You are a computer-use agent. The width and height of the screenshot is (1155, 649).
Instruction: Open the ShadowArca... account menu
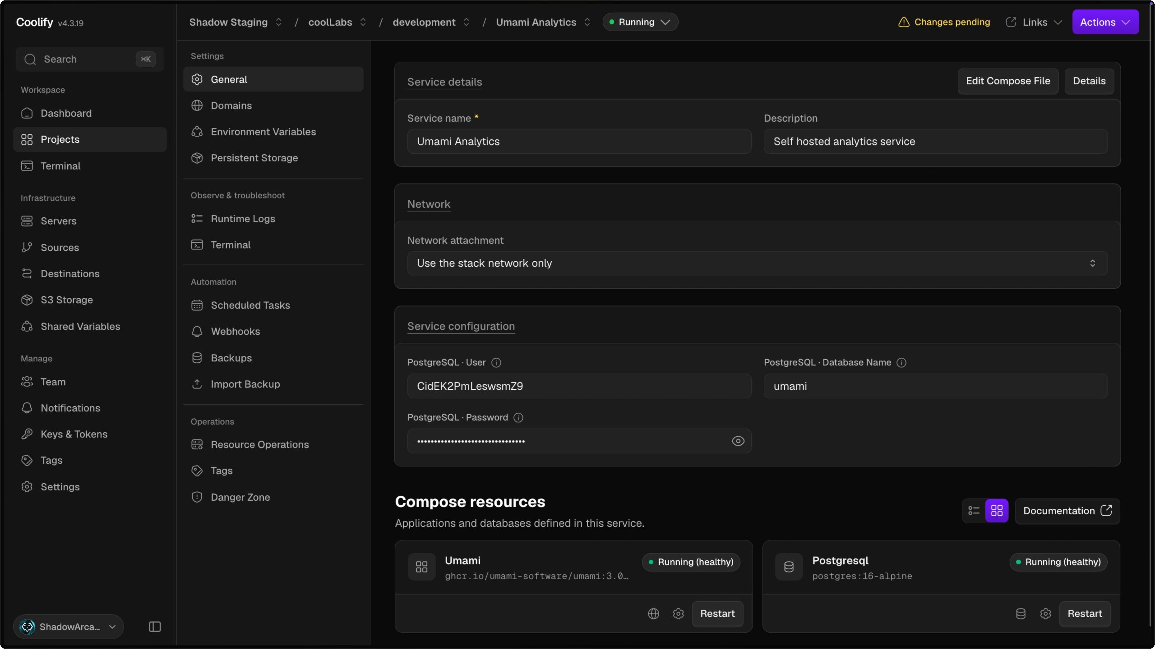pyautogui.click(x=69, y=626)
